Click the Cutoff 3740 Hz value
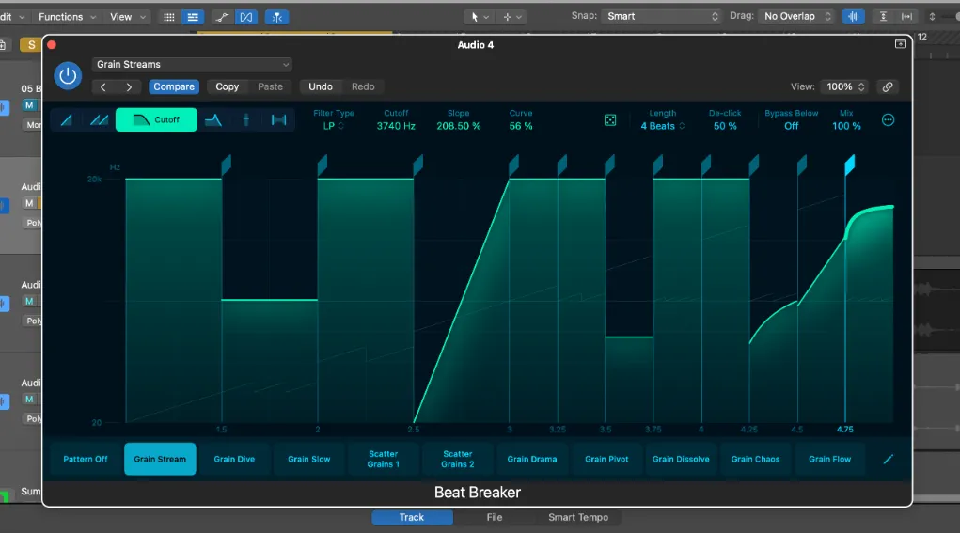Viewport: 960px width, 533px height. 396,126
